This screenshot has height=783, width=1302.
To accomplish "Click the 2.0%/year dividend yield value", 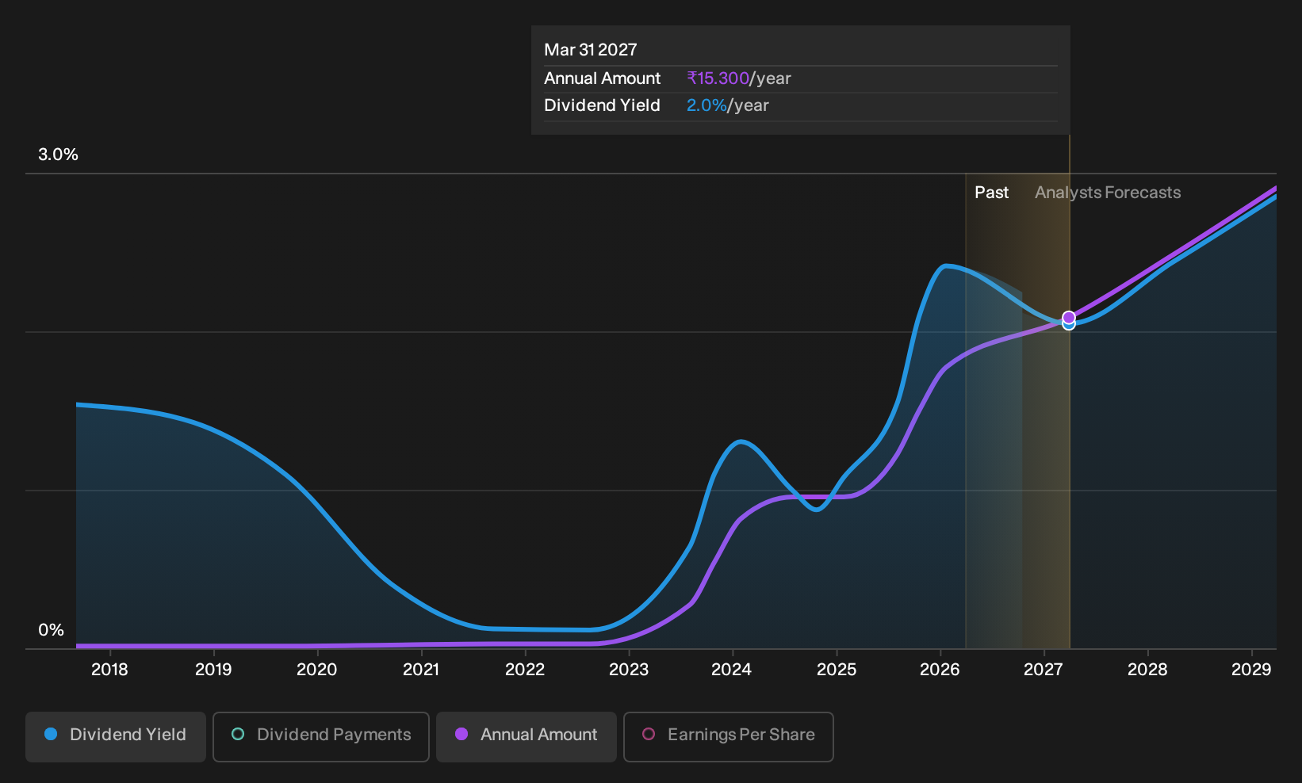I will click(x=728, y=105).
